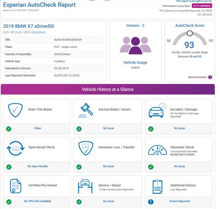Image resolution: width=220 pixels, height=209 pixels.
Task: Click the ELITE MEMBER badge
Action: [202, 6]
